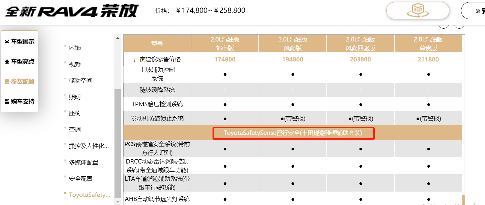Click the list icon beside 参数配置
This screenshot has width=485, height=205.
[x=7, y=81]
